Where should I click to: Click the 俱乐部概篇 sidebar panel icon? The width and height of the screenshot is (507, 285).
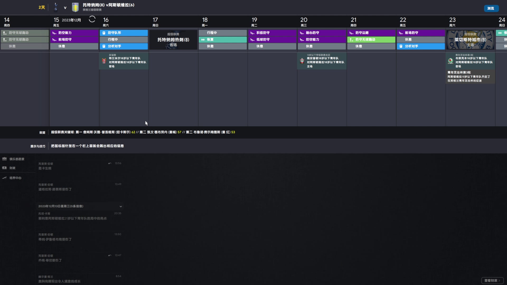coord(5,159)
